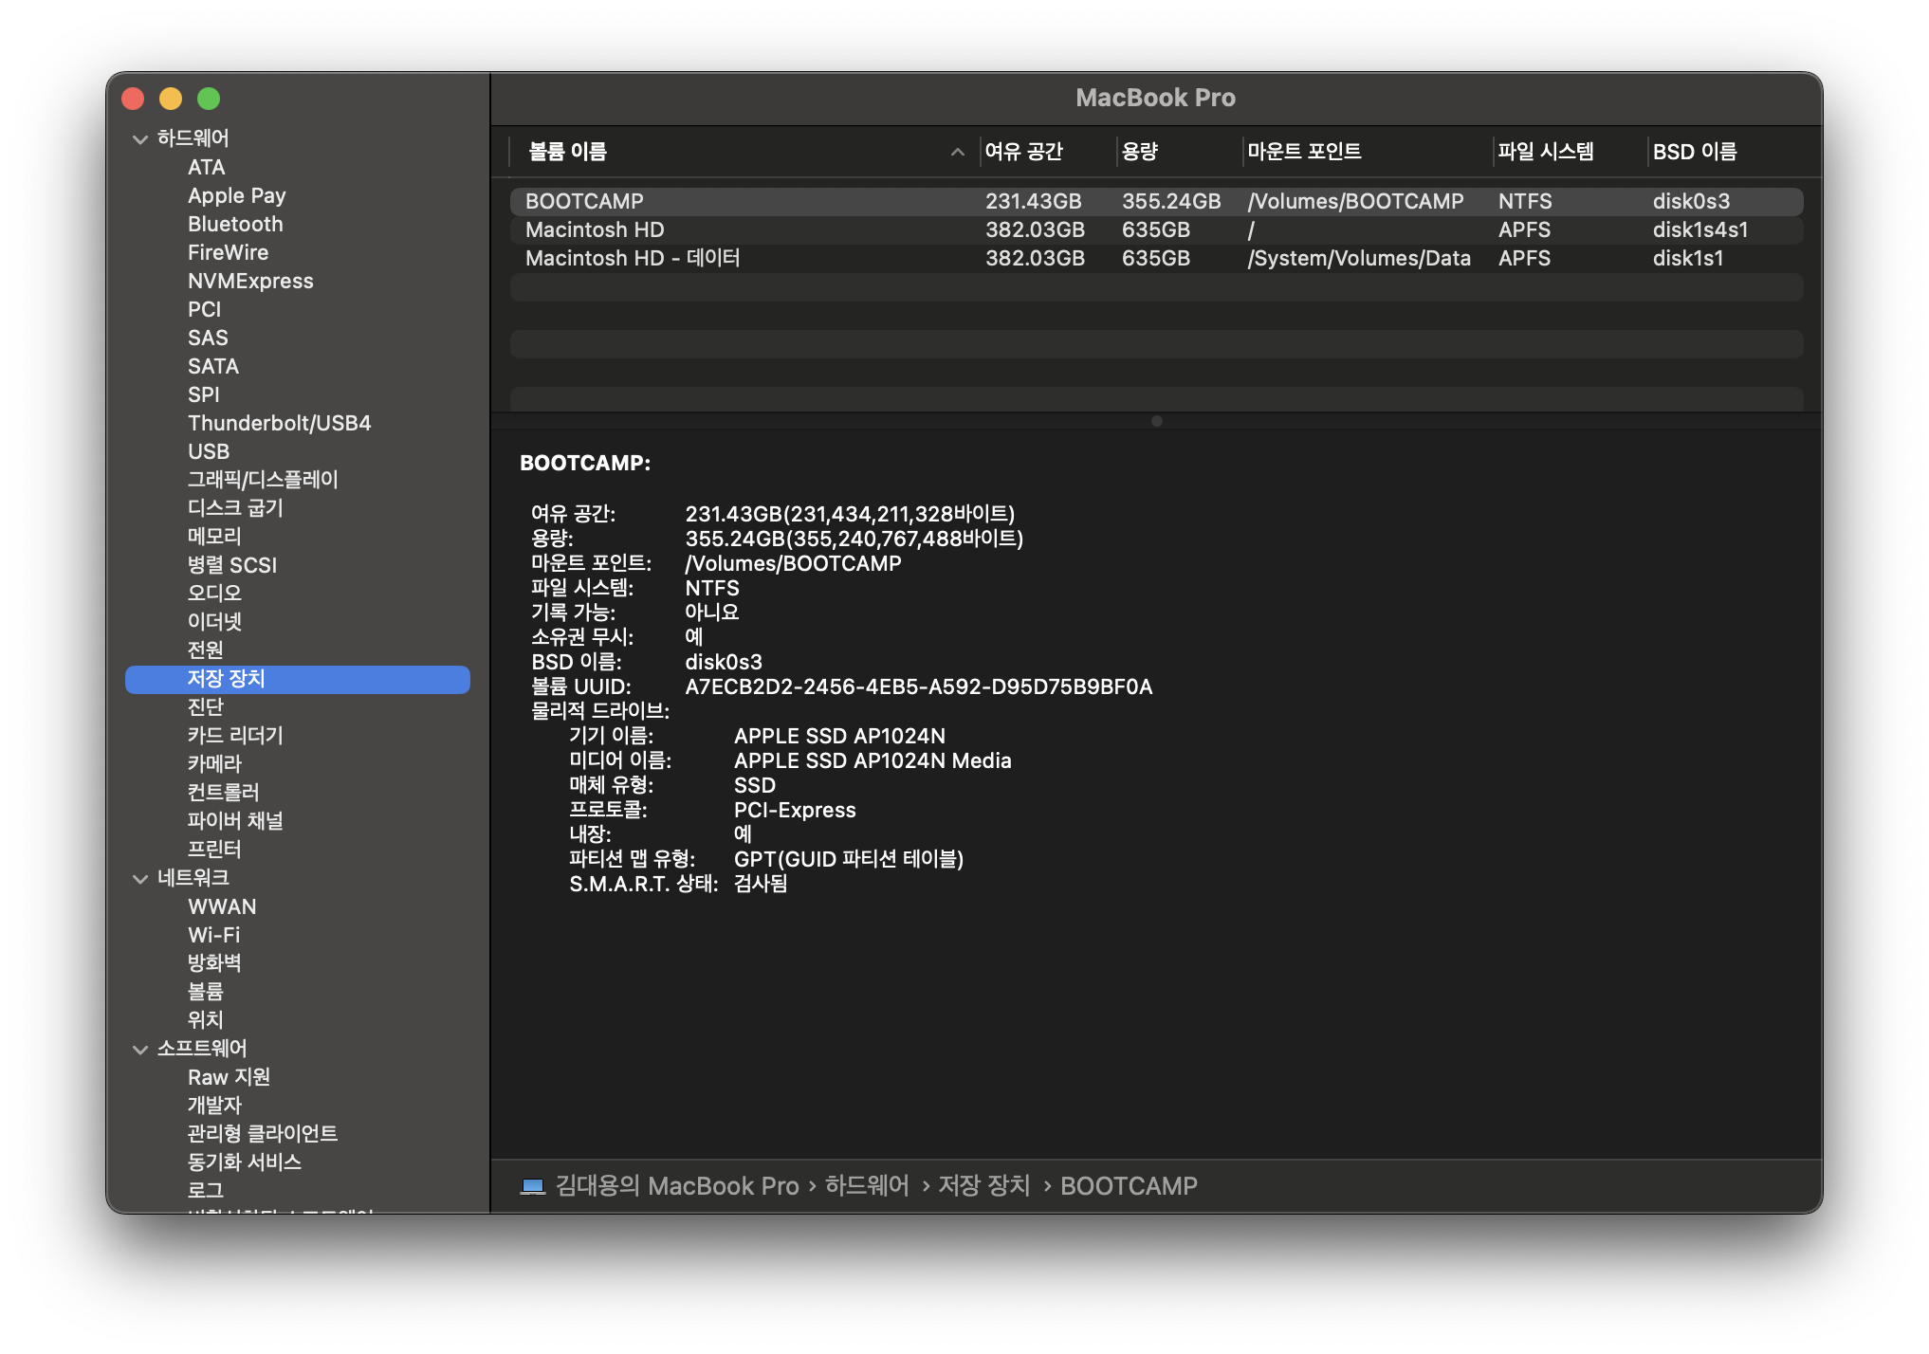This screenshot has height=1354, width=1929.
Task: Open Bluetooth hardware info
Action: 235,224
